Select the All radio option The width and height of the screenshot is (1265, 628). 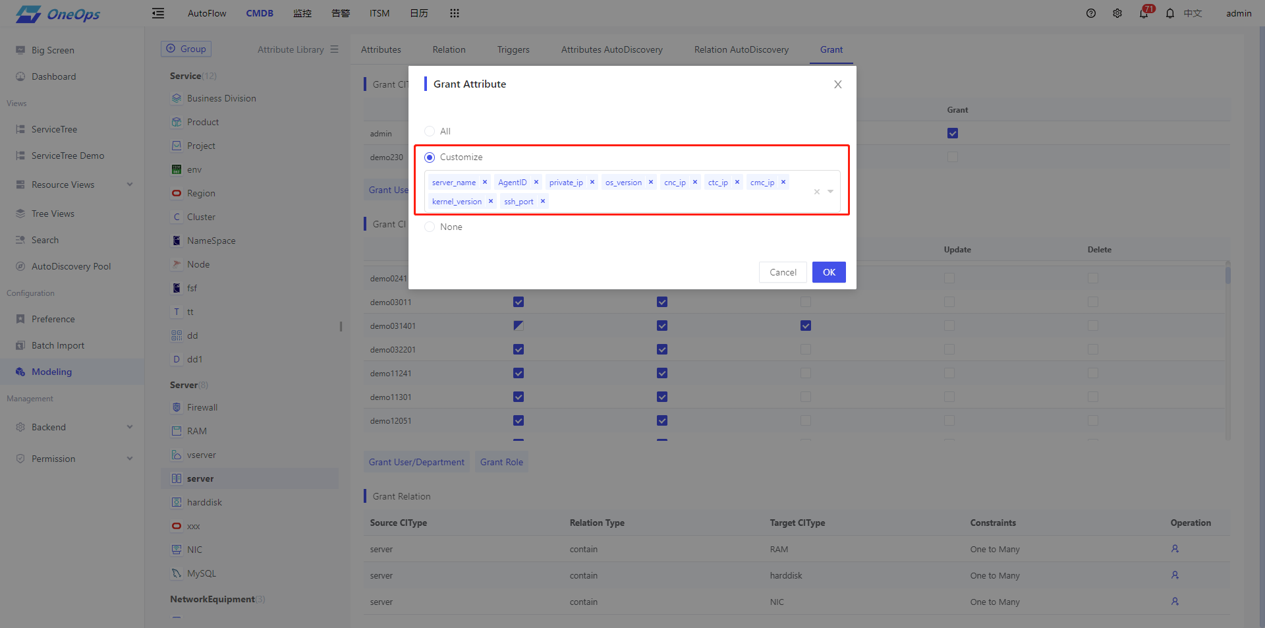tap(430, 131)
